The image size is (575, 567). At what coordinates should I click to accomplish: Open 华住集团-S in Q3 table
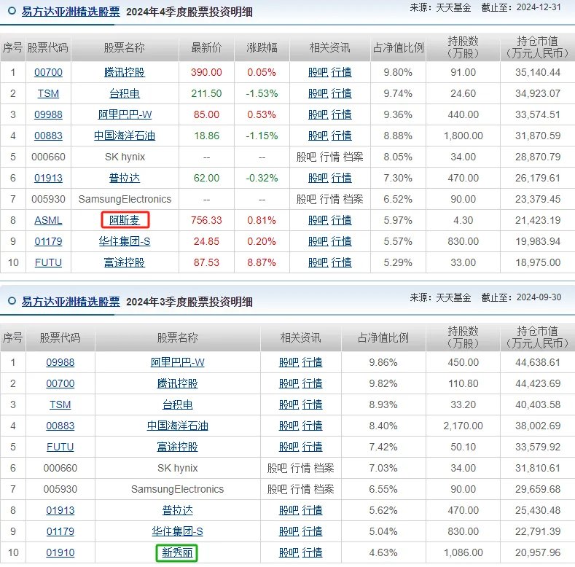(178, 531)
